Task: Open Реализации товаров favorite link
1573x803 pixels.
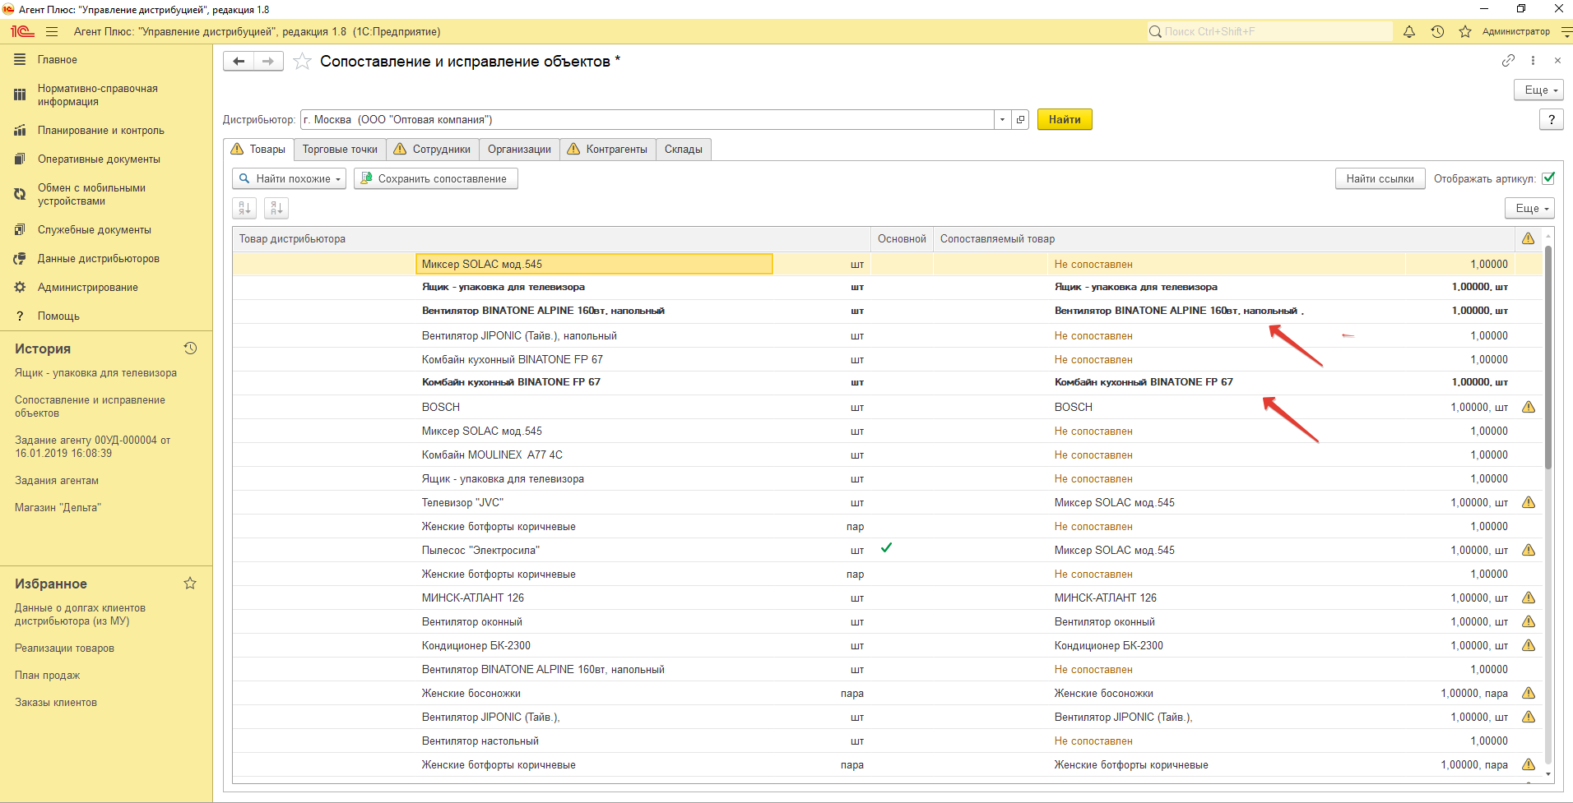Action: (64, 648)
